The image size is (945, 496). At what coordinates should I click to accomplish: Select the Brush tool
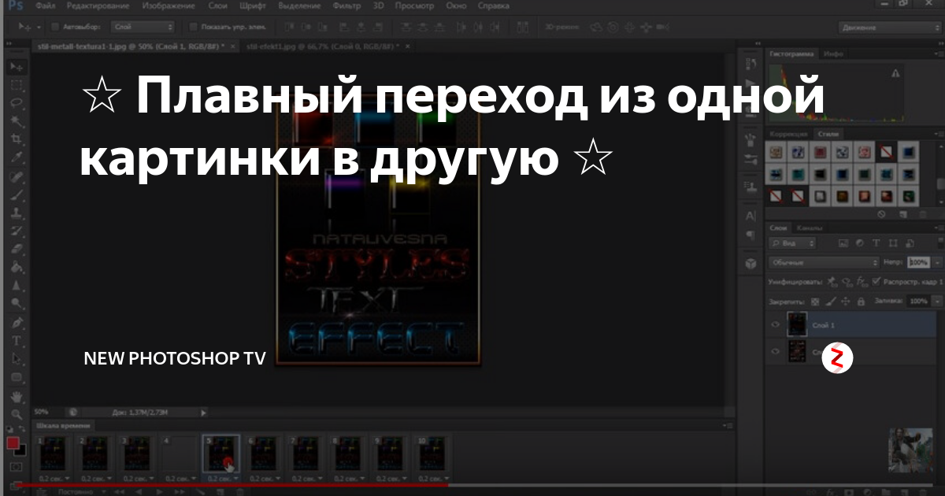coord(17,194)
